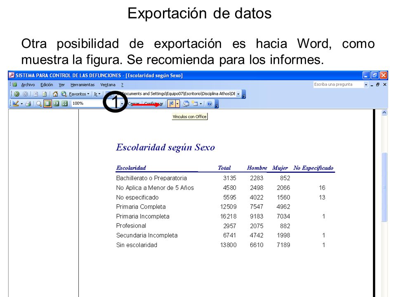Click the 'Primaria Incompleta' row label
The width and height of the screenshot is (396, 297).
tap(143, 217)
